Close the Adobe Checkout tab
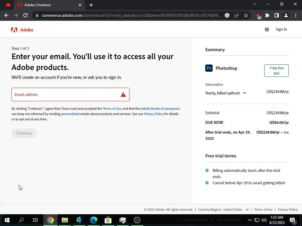Screen dimensions: 302x226 pos(80,5)
